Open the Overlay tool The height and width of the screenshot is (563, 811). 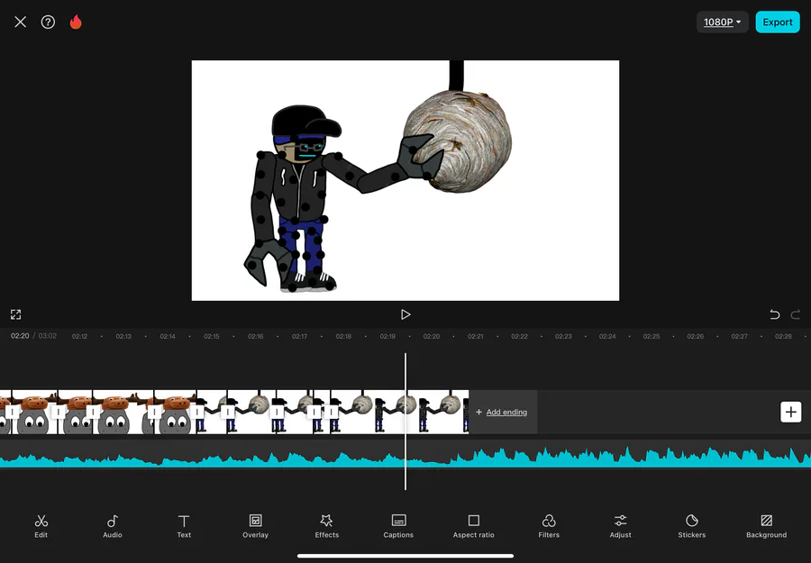pyautogui.click(x=256, y=526)
